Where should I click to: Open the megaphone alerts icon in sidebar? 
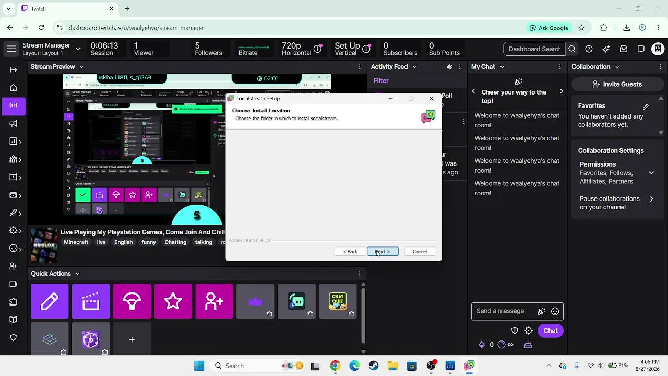[x=14, y=124]
